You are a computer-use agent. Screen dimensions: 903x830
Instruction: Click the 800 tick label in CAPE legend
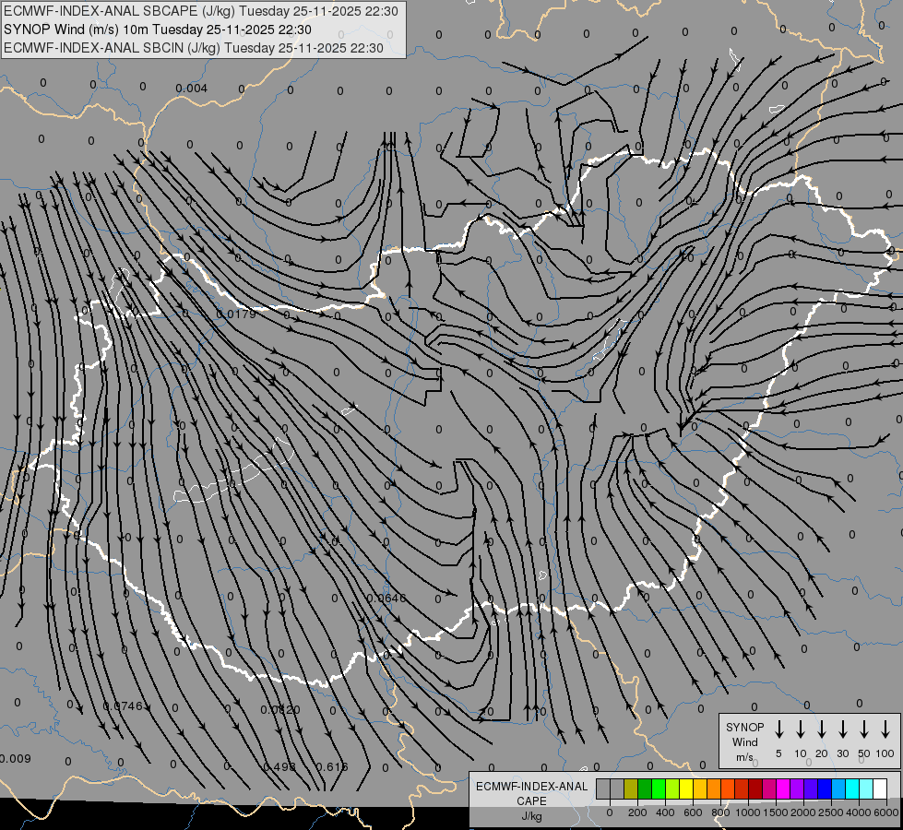[x=720, y=812]
